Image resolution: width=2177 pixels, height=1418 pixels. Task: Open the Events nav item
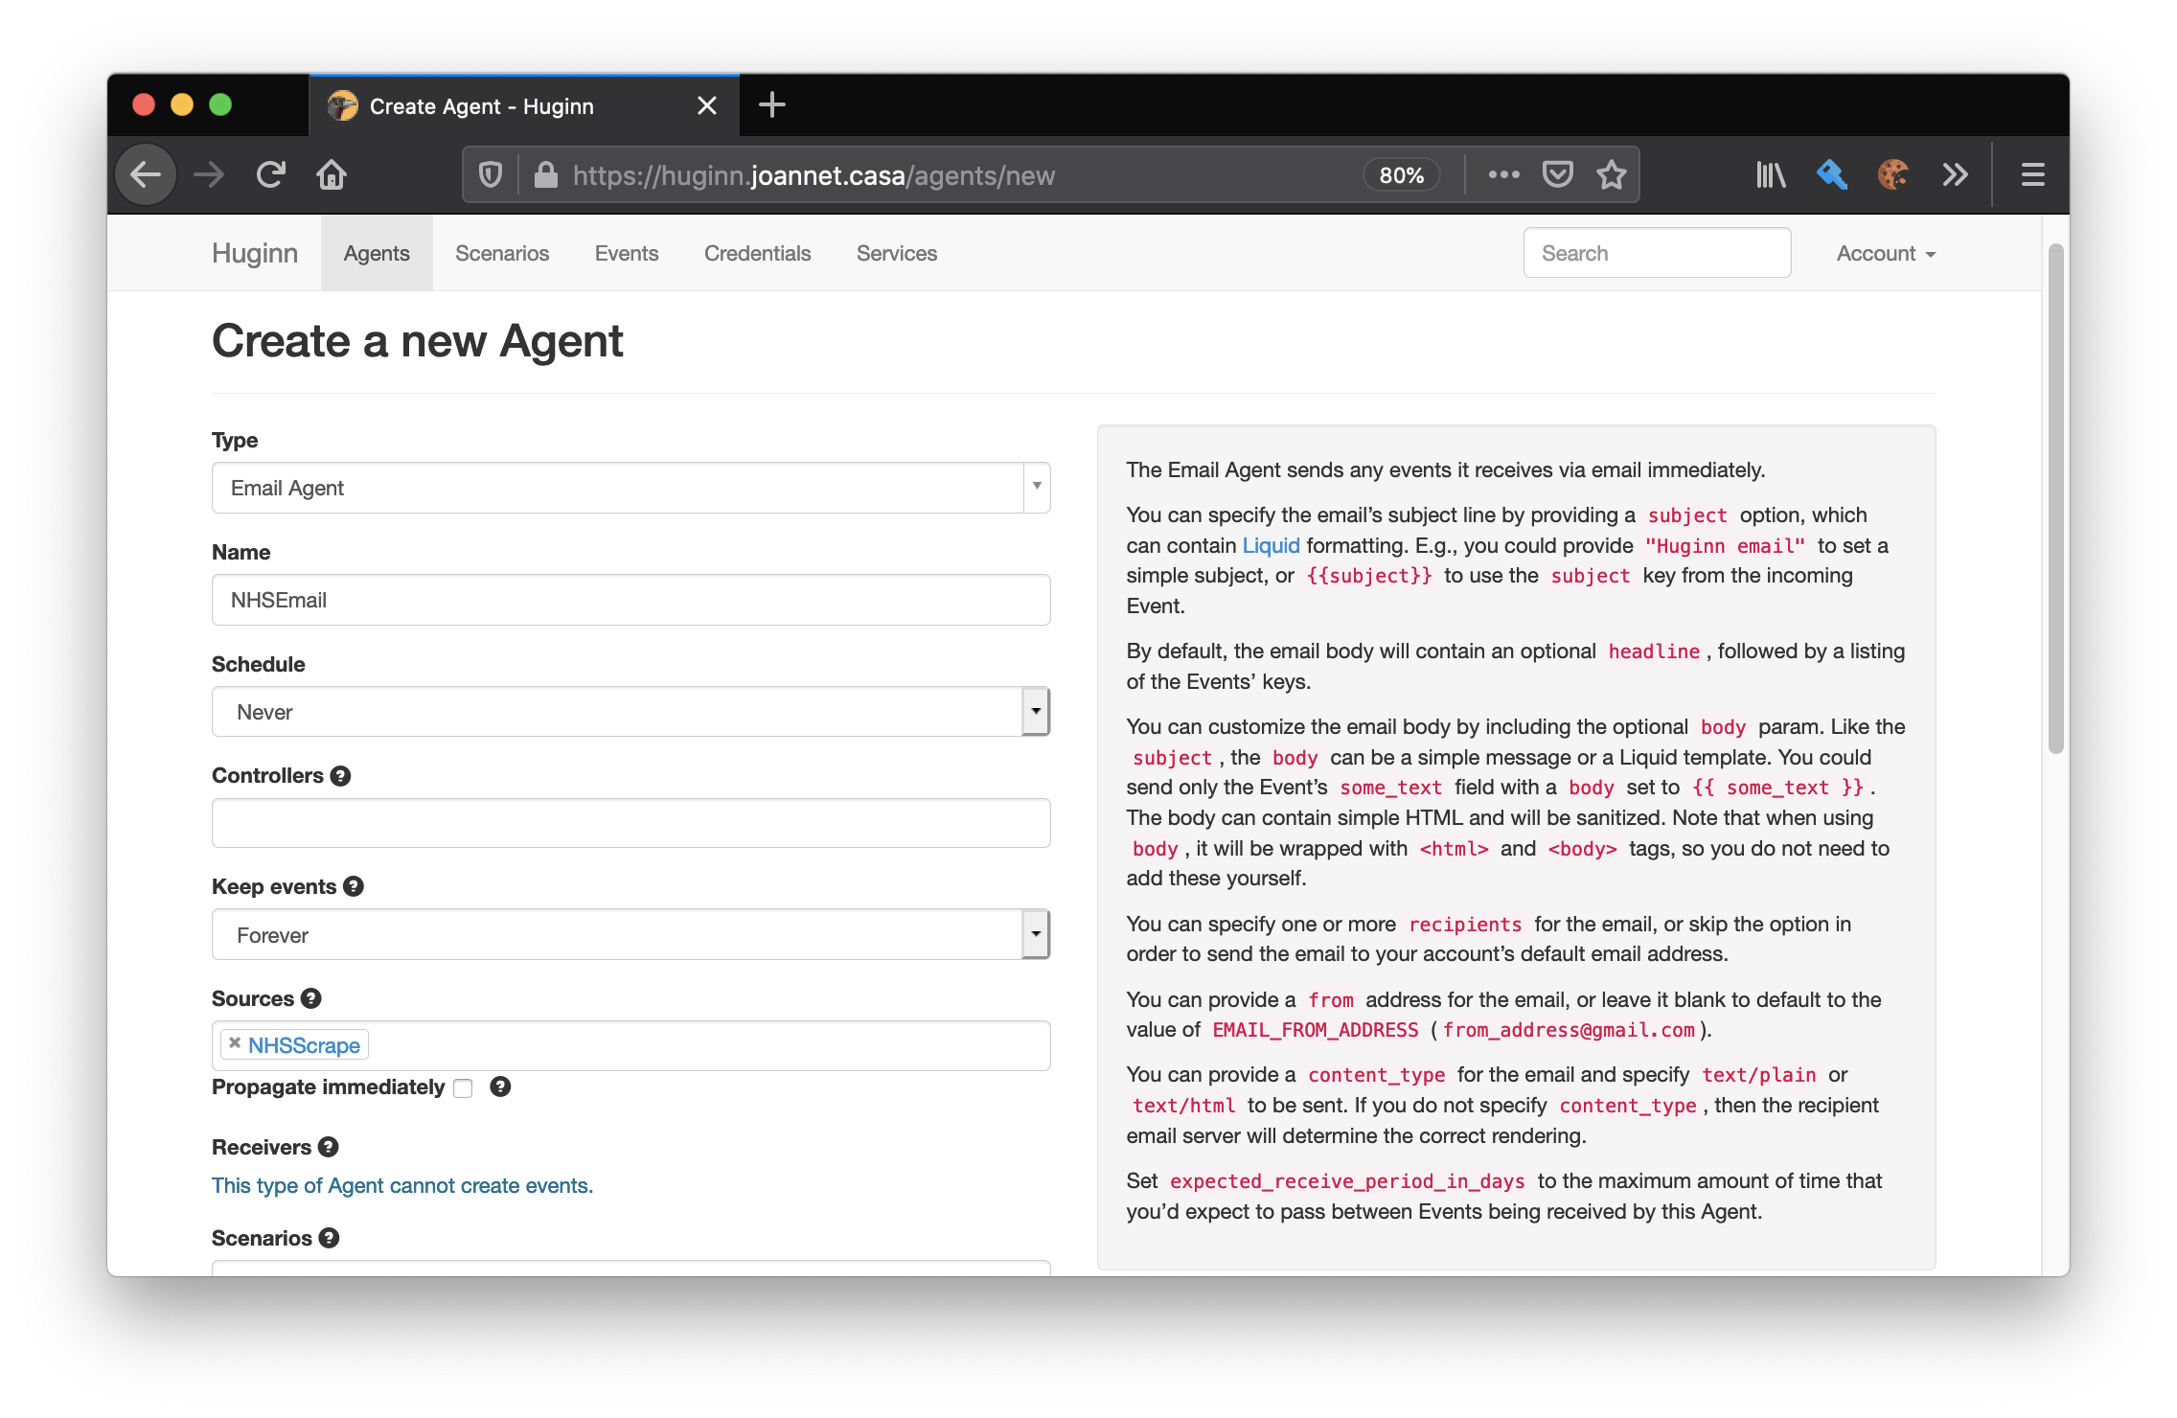627,253
